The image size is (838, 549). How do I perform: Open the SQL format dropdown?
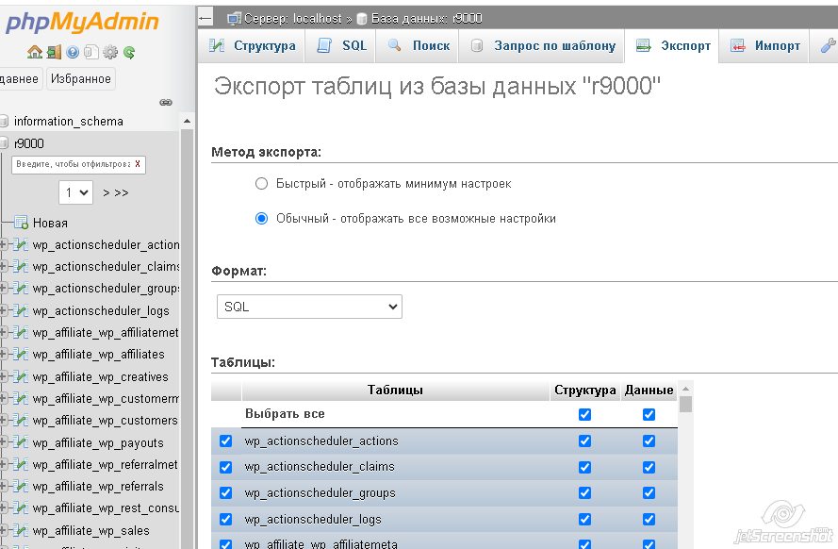(x=309, y=307)
